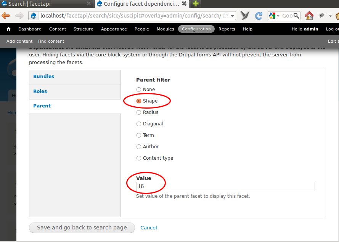Select the Content type parent filter radio
The width and height of the screenshot is (339, 242).
click(139, 158)
